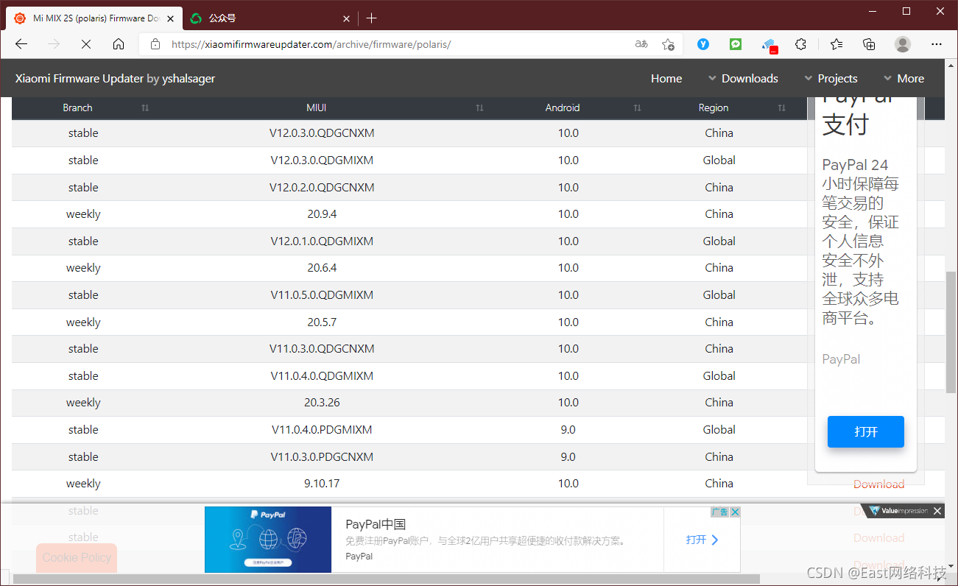This screenshot has width=958, height=586.
Task: Select V12.0.3.0.QDGMIXM cell
Action: [322, 160]
